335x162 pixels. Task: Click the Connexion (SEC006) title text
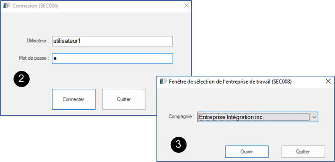(35, 6)
